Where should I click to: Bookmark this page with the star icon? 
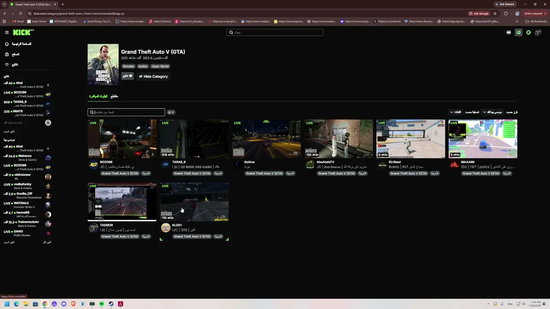[495, 13]
